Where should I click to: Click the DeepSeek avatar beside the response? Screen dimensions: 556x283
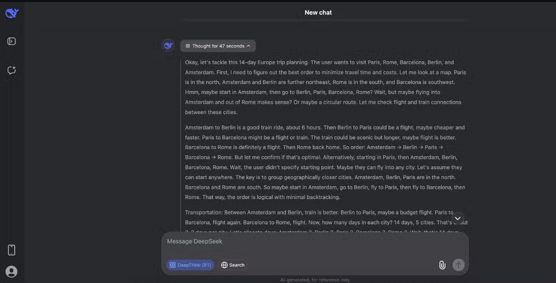[168, 46]
